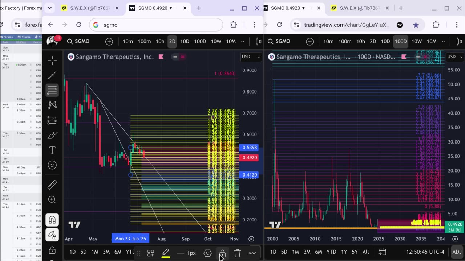This screenshot has height=261, width=465.
Task: Open the user profile avatar menu
Action: [52, 41]
